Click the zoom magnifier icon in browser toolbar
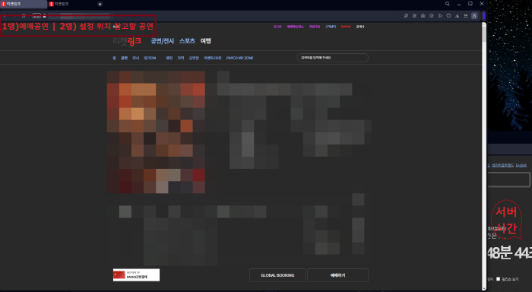Image resolution: width=532 pixels, height=292 pixels. pos(406,16)
